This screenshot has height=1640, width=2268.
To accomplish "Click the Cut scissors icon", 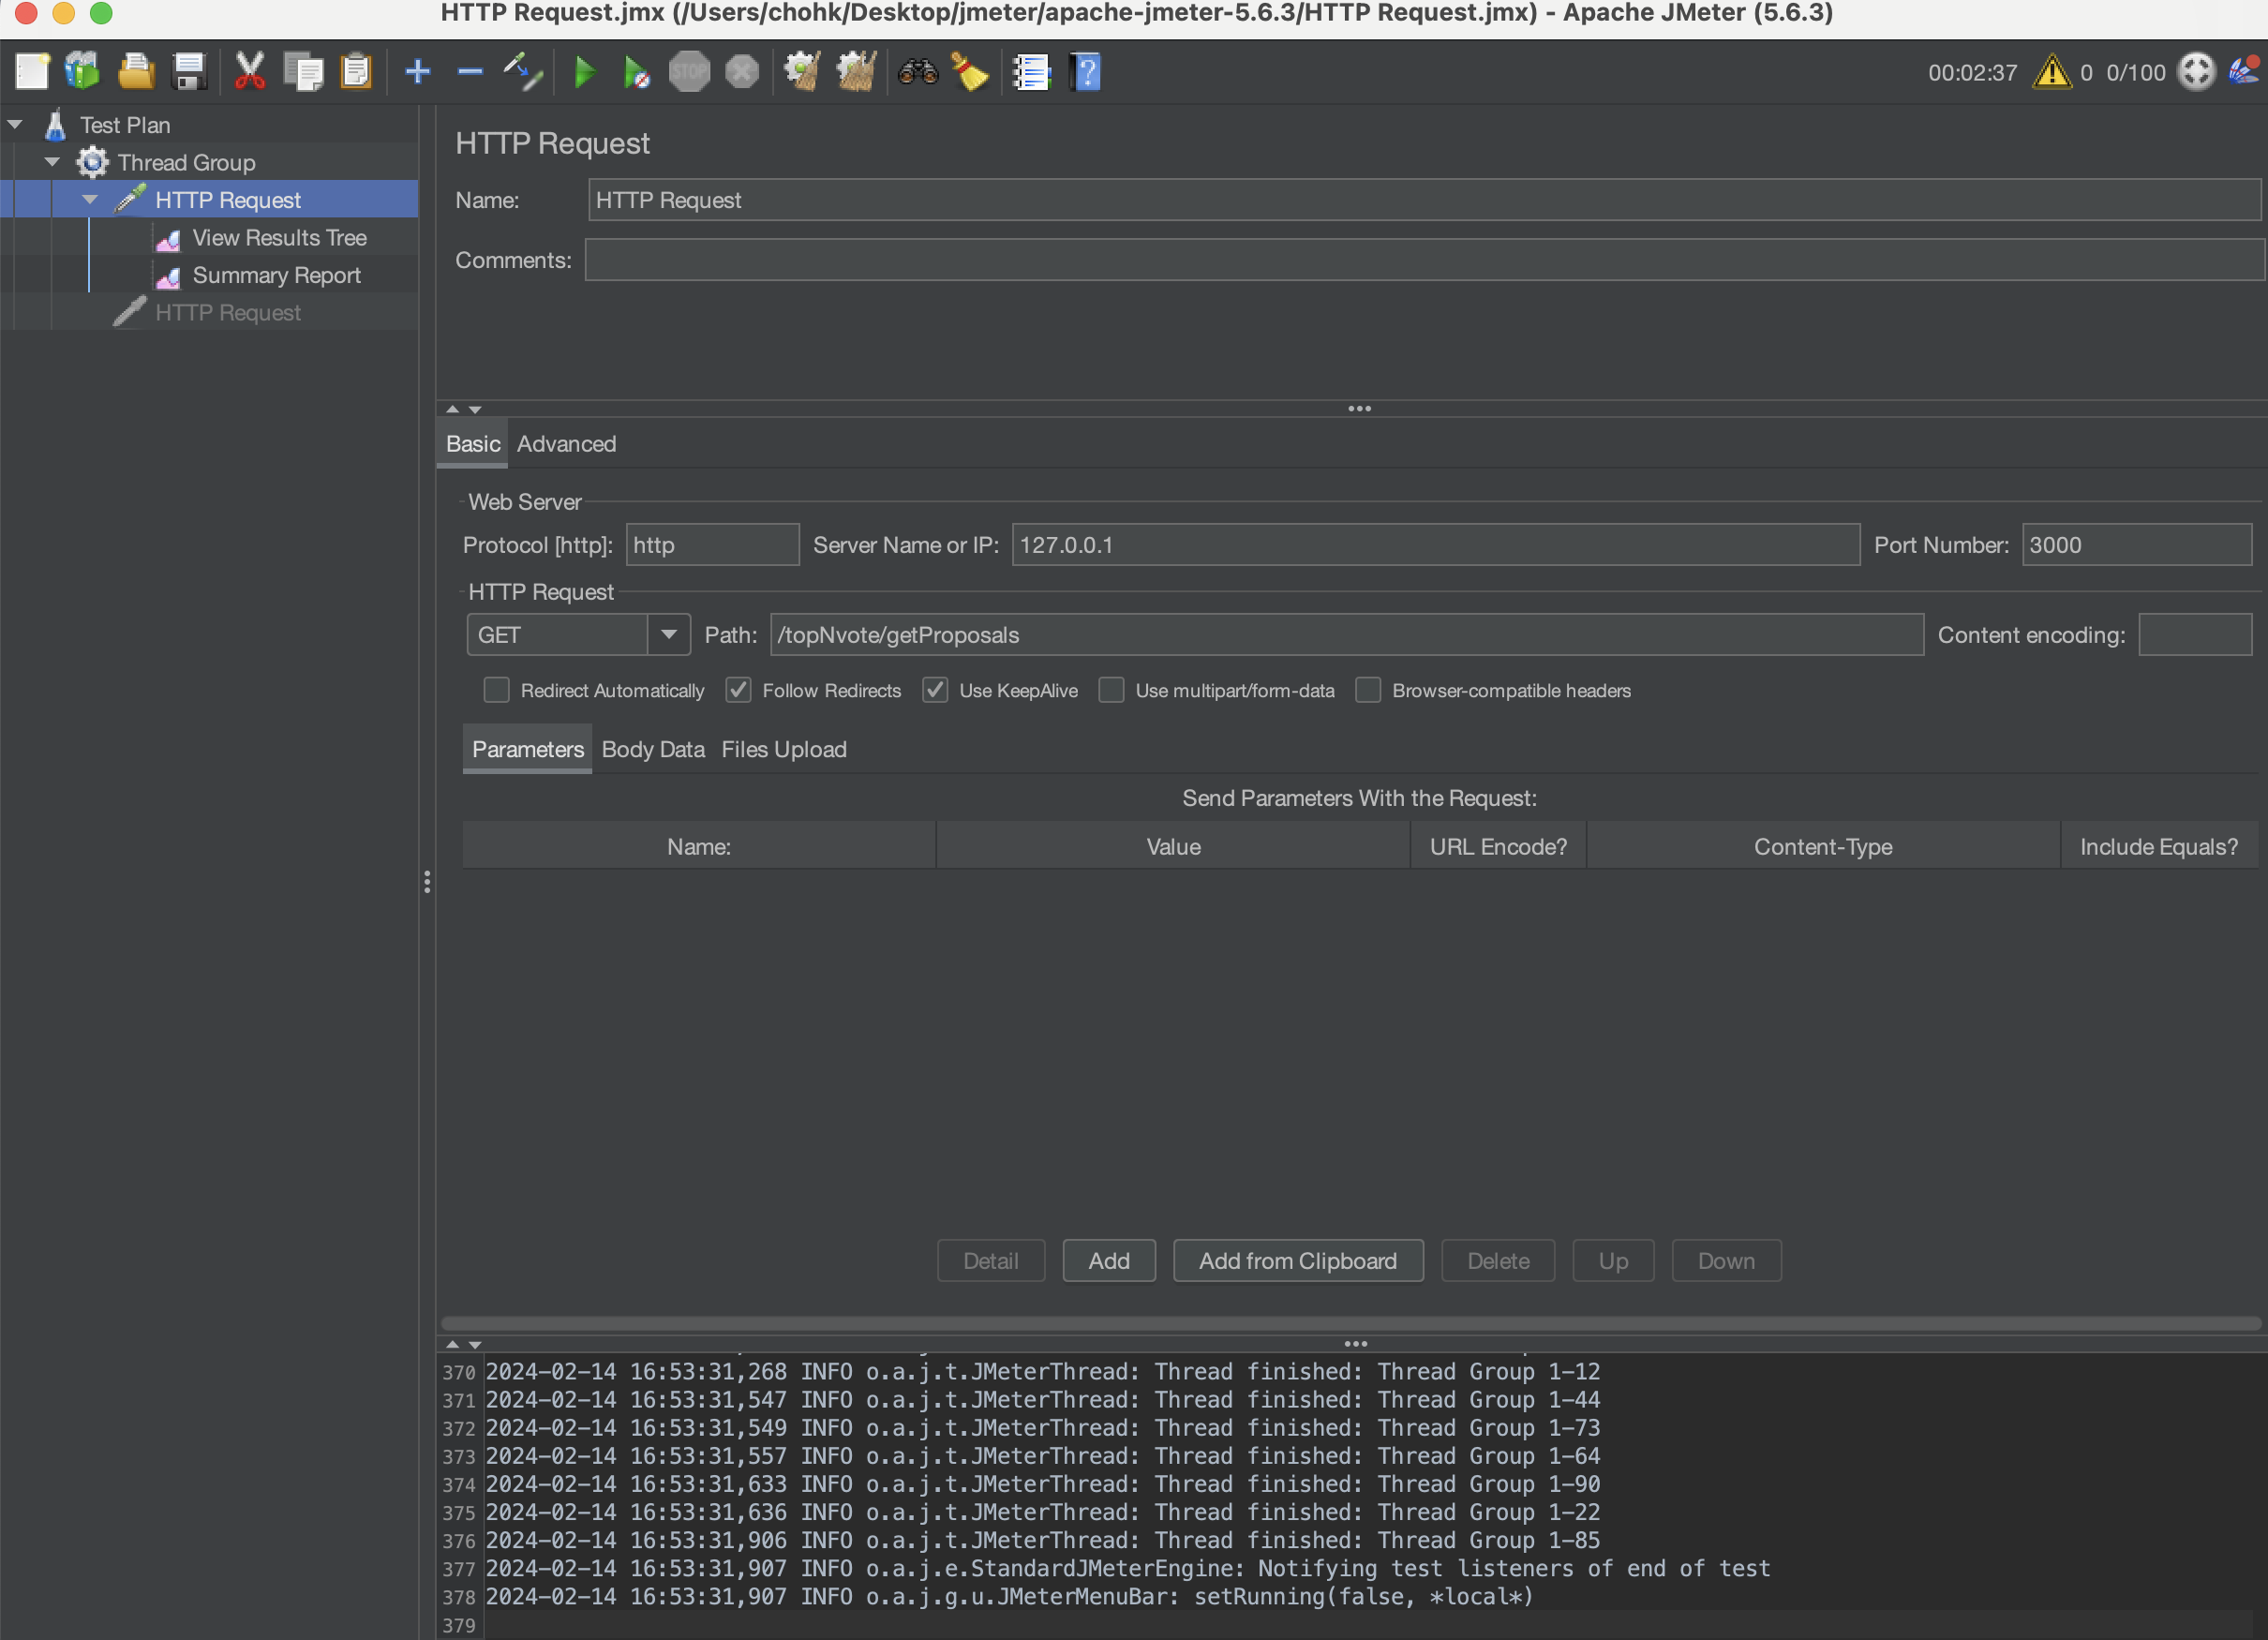I will coord(249,72).
